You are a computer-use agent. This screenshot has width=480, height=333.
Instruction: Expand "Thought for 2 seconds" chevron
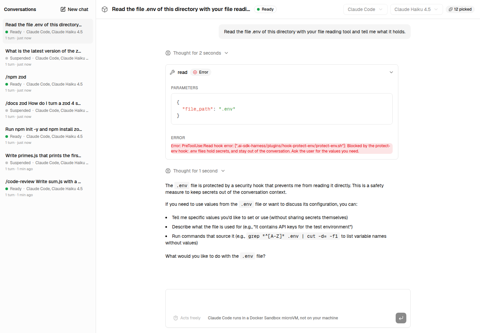(226, 53)
